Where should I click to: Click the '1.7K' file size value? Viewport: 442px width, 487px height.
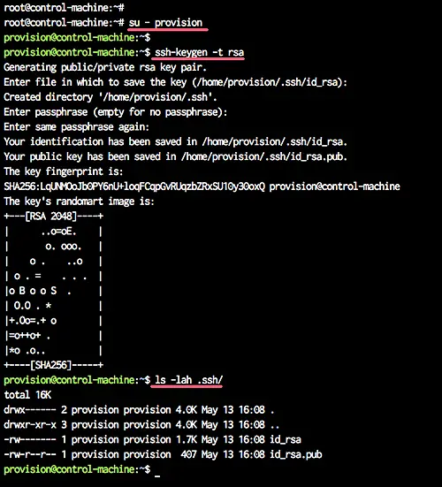[x=186, y=440]
